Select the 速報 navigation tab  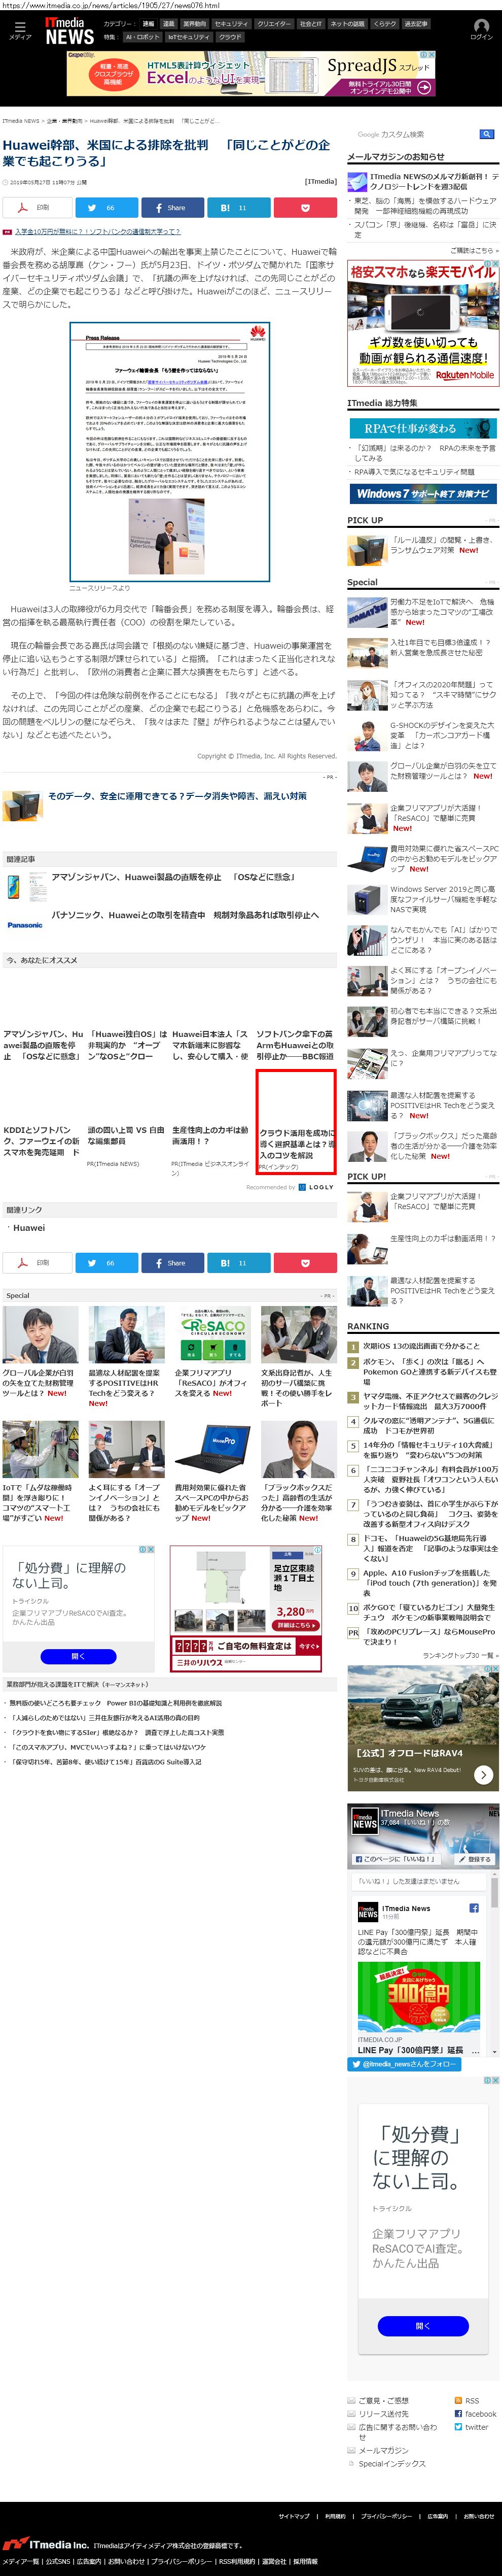[x=148, y=23]
